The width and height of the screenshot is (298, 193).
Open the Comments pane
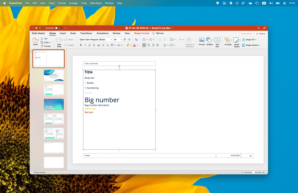(245, 33)
